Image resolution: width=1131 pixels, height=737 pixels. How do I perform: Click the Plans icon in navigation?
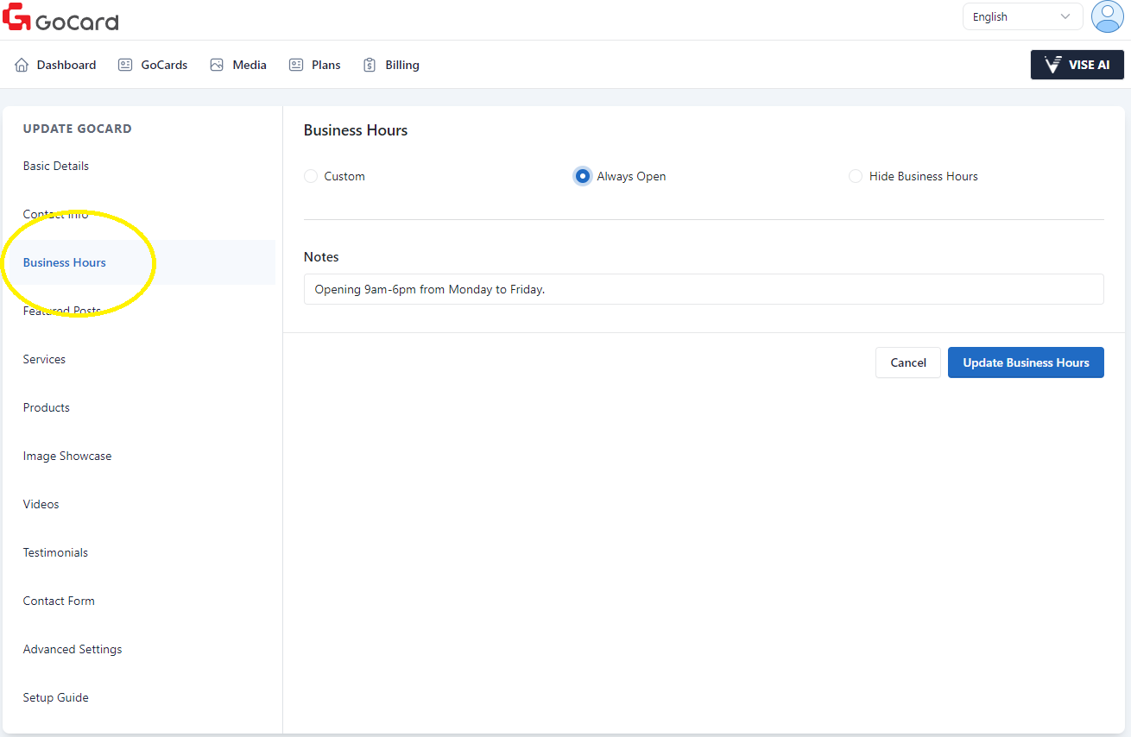[x=296, y=65]
